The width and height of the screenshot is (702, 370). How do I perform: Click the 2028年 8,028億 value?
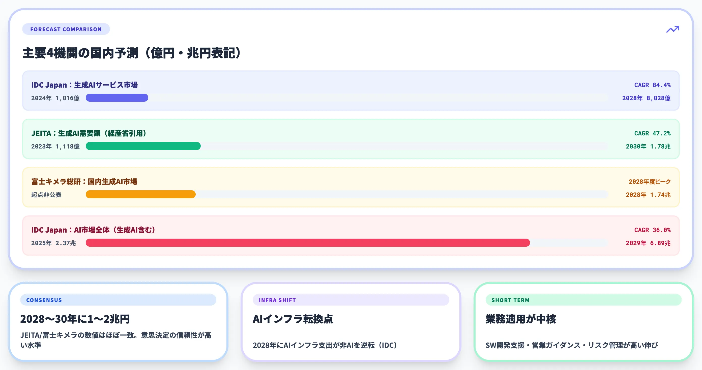coord(646,98)
